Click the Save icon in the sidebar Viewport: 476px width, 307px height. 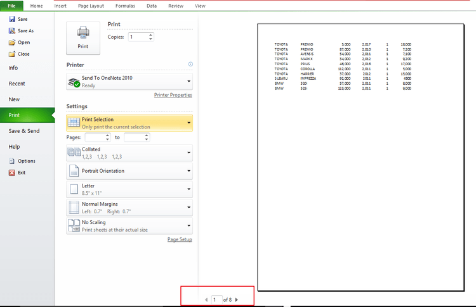(x=12, y=19)
